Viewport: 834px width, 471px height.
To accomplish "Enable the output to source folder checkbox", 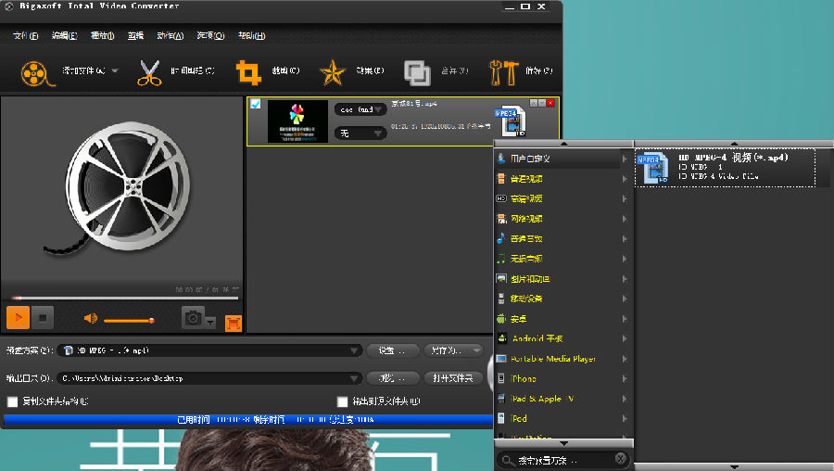I will pos(343,401).
